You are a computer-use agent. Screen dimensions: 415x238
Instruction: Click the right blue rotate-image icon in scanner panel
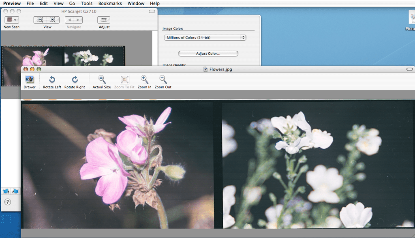point(15,191)
